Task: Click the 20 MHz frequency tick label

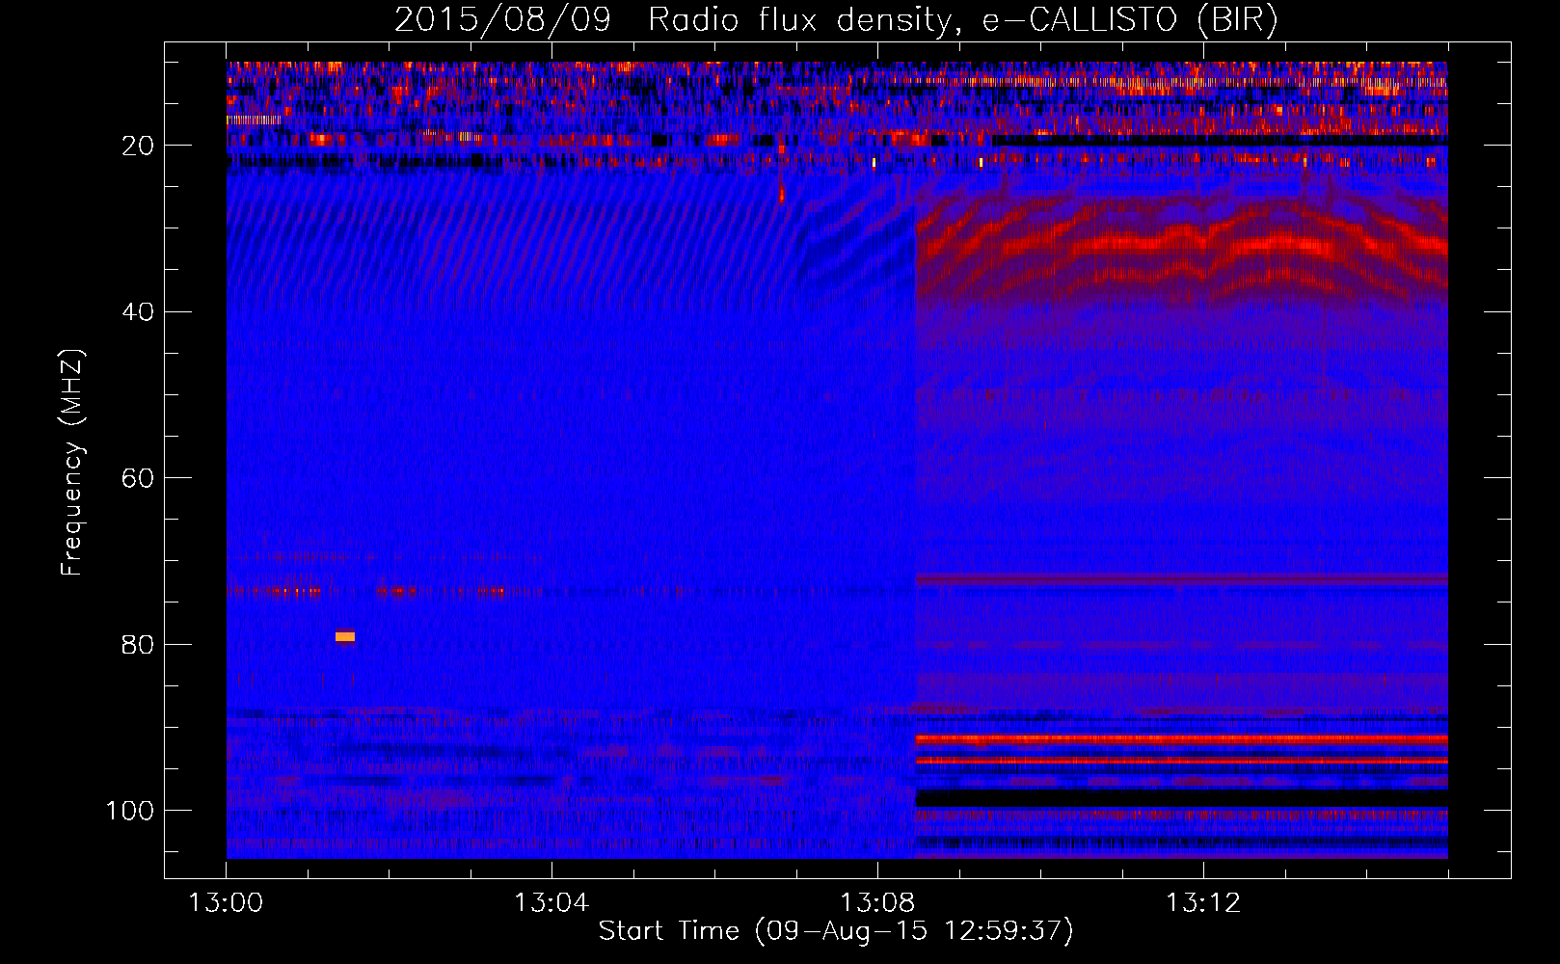Action: click(x=138, y=146)
